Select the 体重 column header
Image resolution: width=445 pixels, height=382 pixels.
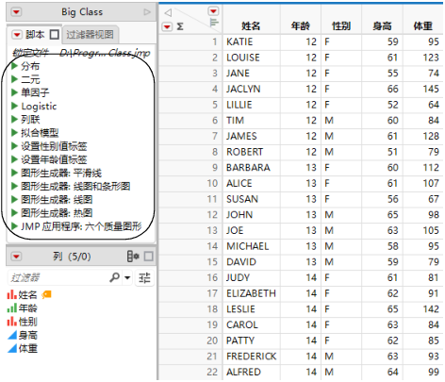coord(423,26)
